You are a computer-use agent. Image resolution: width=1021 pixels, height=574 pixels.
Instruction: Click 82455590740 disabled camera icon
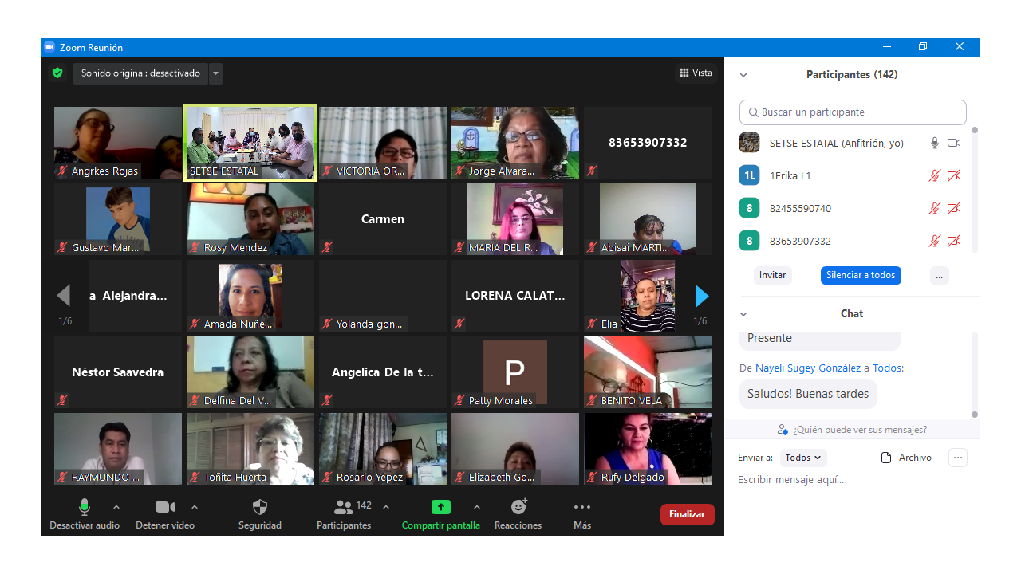[x=954, y=208]
